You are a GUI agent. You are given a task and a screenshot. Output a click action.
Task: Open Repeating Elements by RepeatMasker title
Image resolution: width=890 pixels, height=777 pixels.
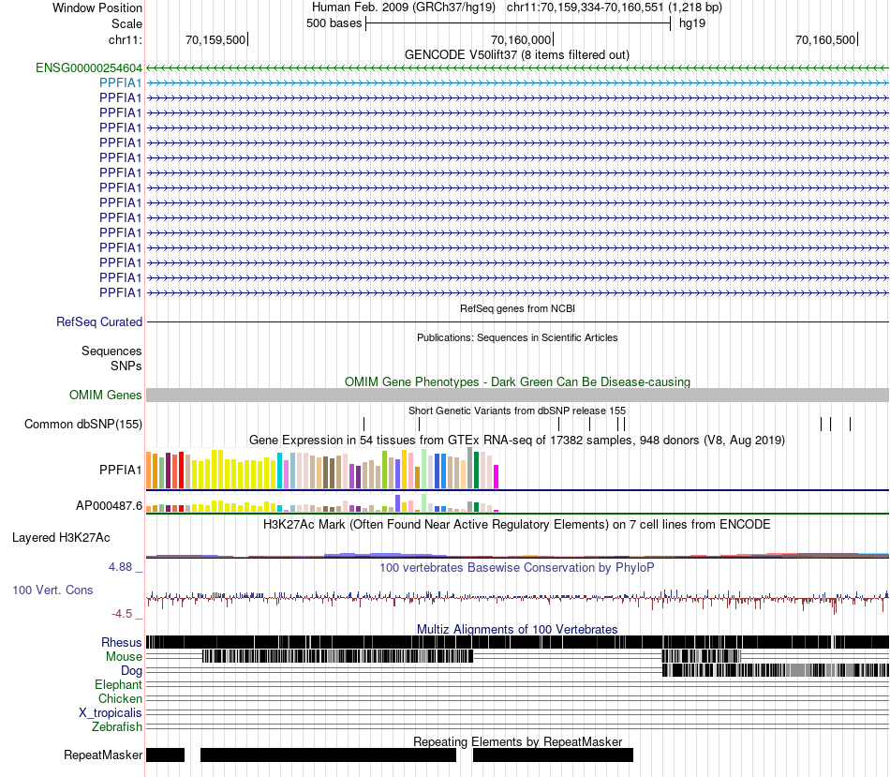click(518, 741)
